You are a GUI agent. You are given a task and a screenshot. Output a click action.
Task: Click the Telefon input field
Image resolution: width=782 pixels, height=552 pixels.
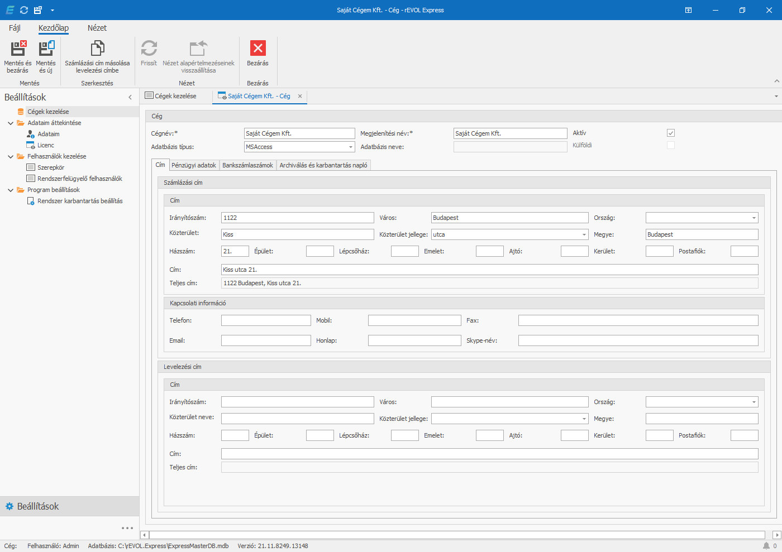[266, 320]
